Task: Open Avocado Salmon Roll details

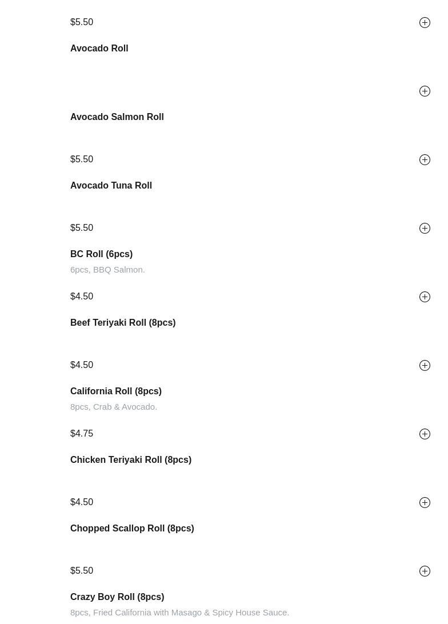Action: coord(117,117)
